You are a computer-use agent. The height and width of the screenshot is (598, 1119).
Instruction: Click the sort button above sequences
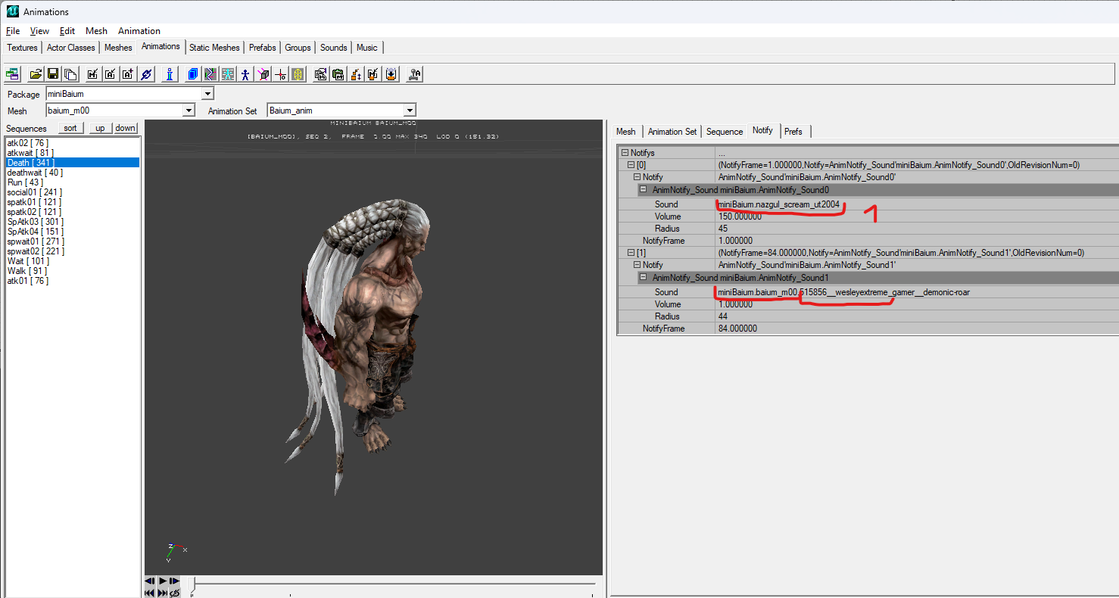point(70,128)
